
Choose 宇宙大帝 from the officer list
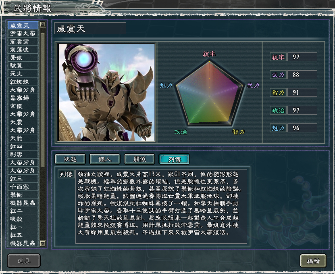click(x=23, y=33)
